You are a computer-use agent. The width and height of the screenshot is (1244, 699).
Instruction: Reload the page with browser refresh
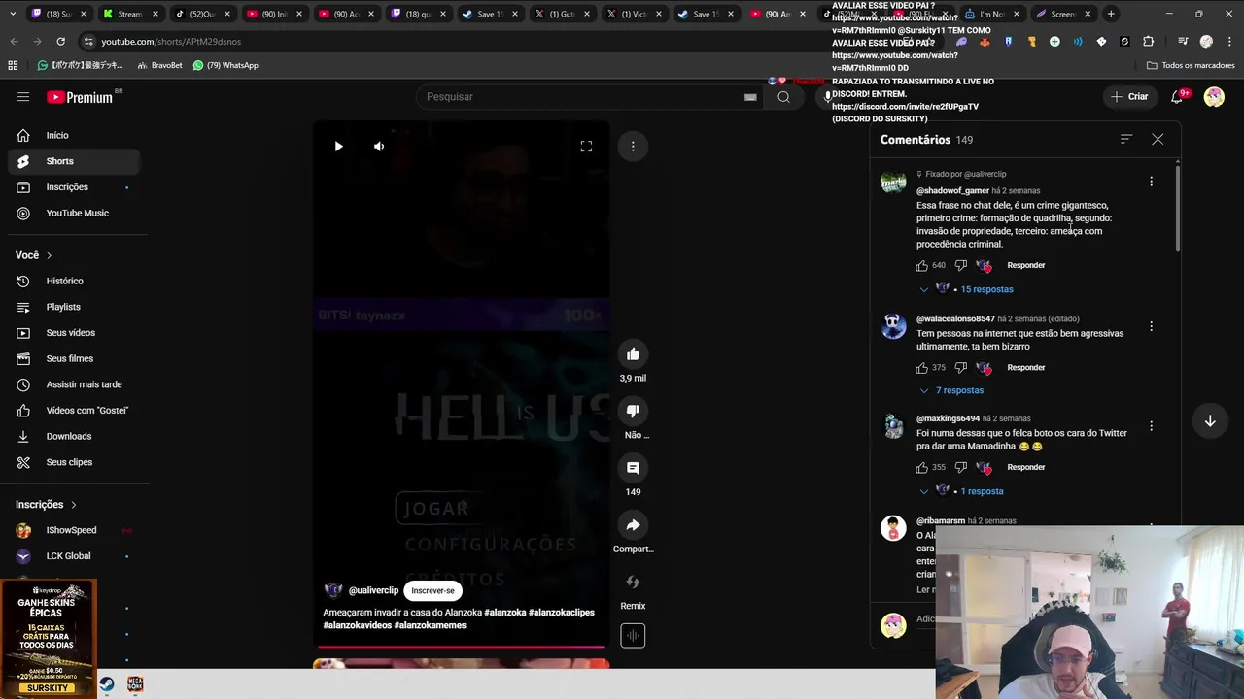click(x=60, y=42)
